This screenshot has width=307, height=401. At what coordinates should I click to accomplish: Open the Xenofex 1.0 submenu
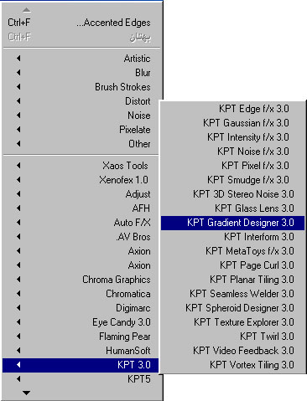81,180
